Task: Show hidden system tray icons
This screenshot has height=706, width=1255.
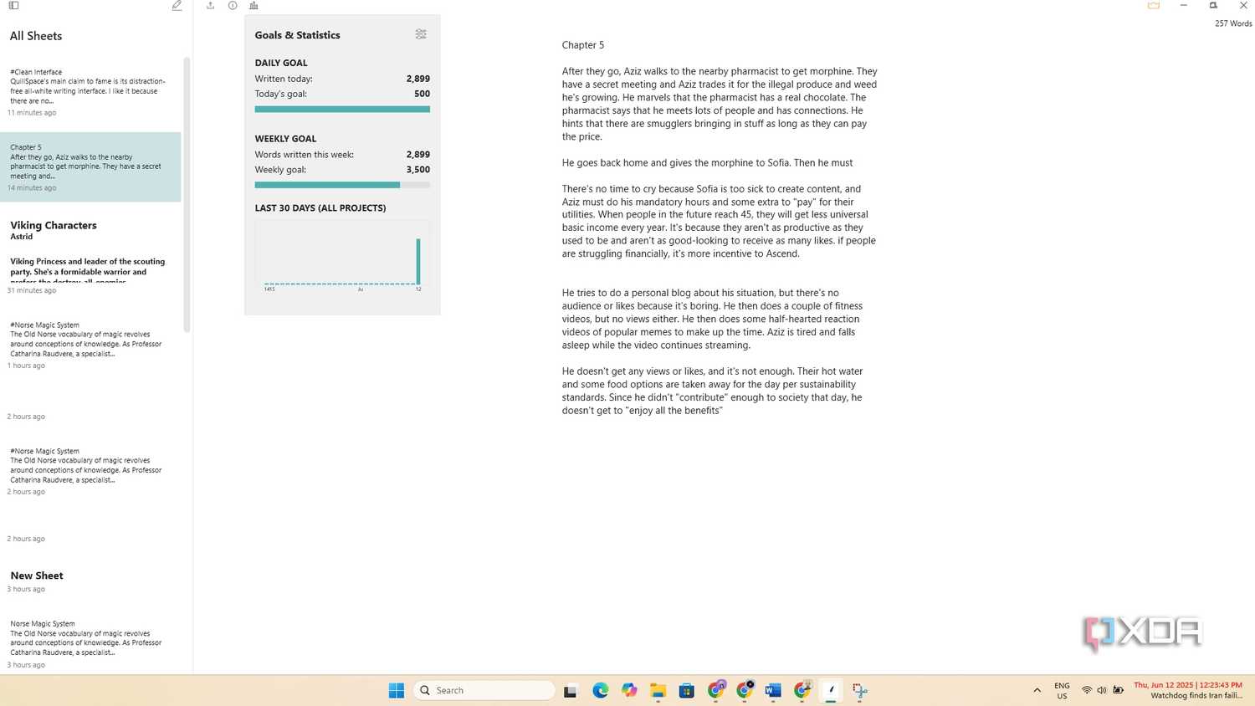Action: [1037, 690]
